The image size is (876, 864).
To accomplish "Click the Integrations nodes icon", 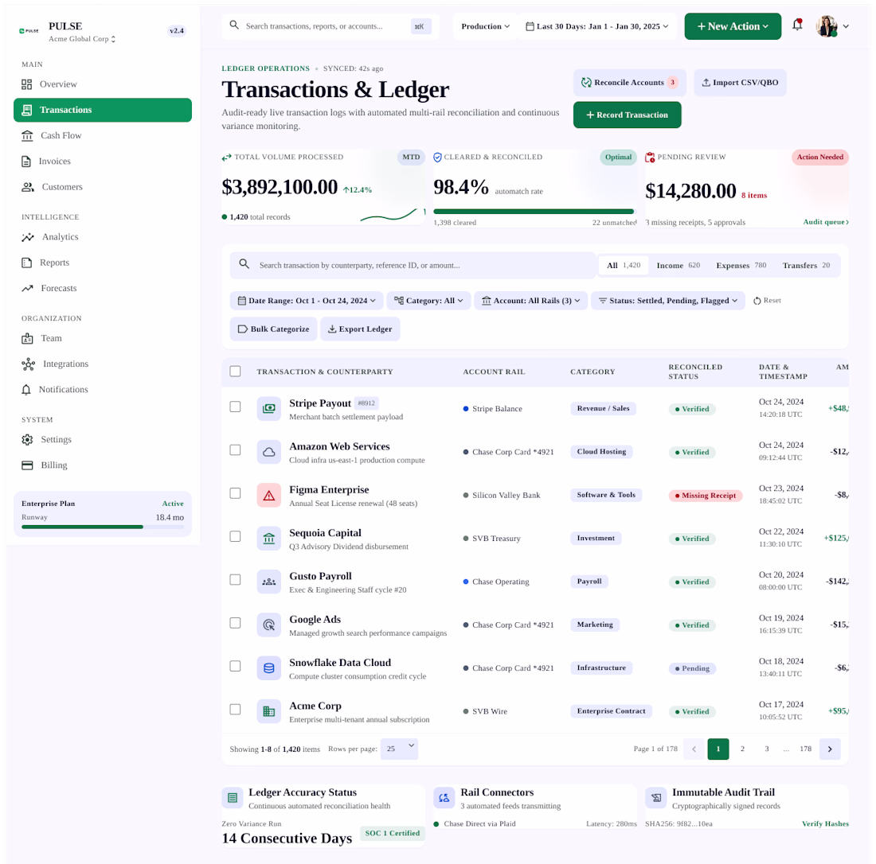I will point(29,364).
